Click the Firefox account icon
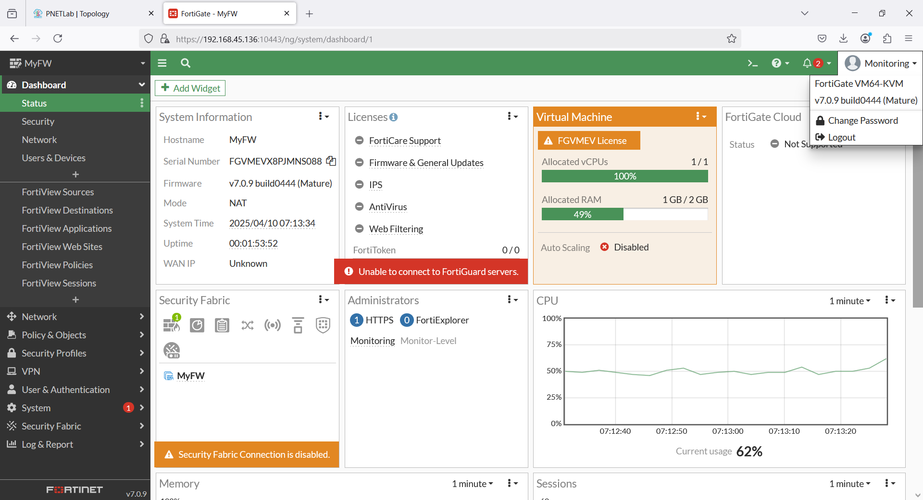Image resolution: width=923 pixels, height=500 pixels. pos(866,38)
